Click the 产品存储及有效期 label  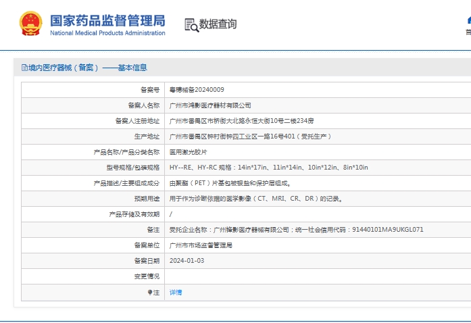(134, 214)
